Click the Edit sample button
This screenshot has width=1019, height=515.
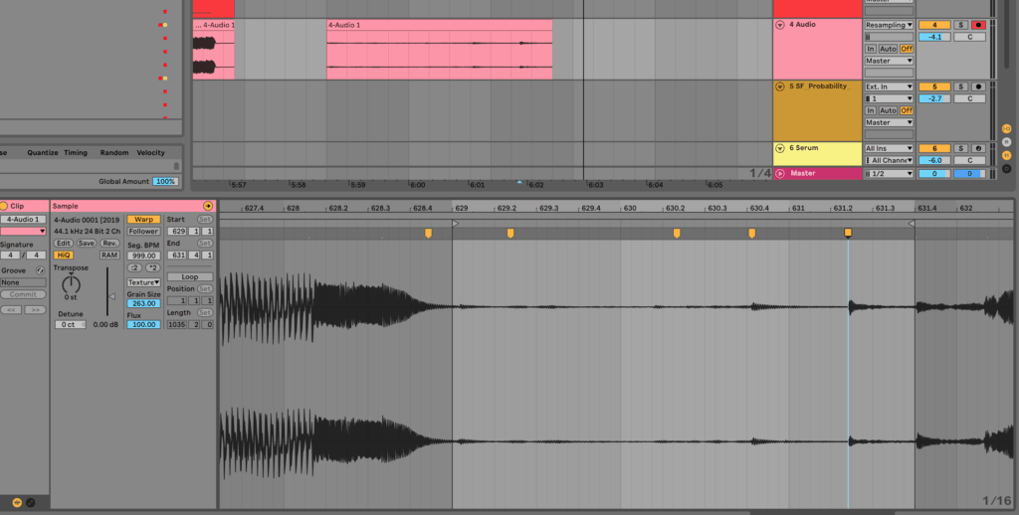pyautogui.click(x=63, y=243)
